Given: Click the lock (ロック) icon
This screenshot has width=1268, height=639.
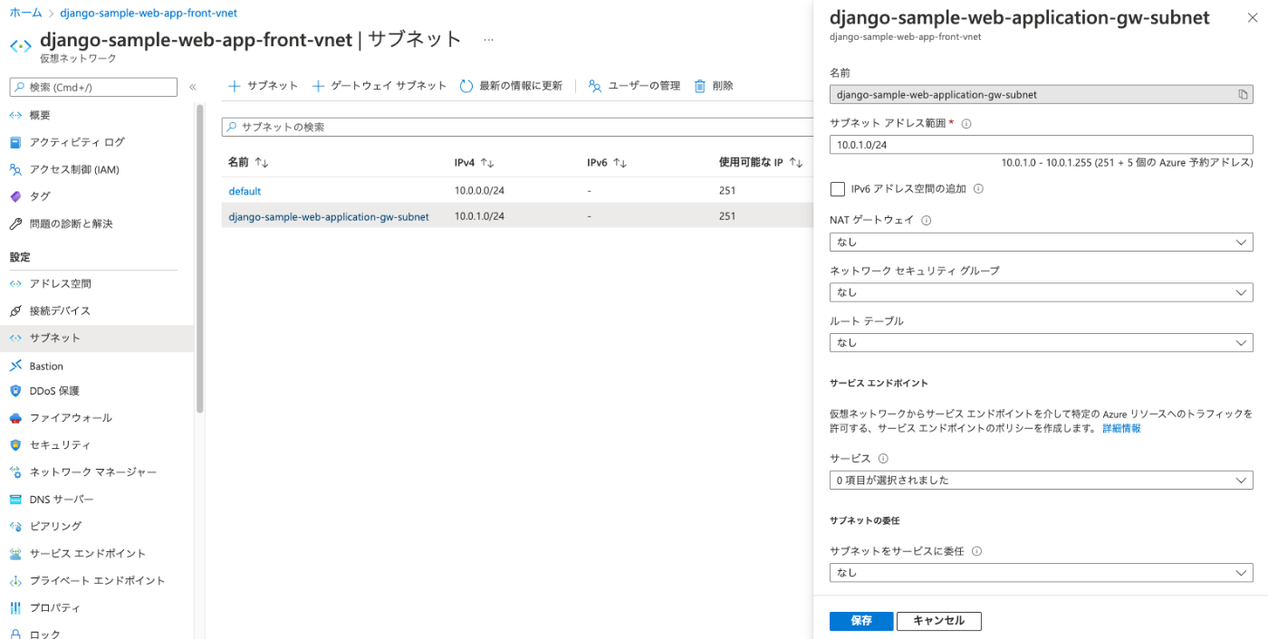Looking at the screenshot, I should pos(15,634).
